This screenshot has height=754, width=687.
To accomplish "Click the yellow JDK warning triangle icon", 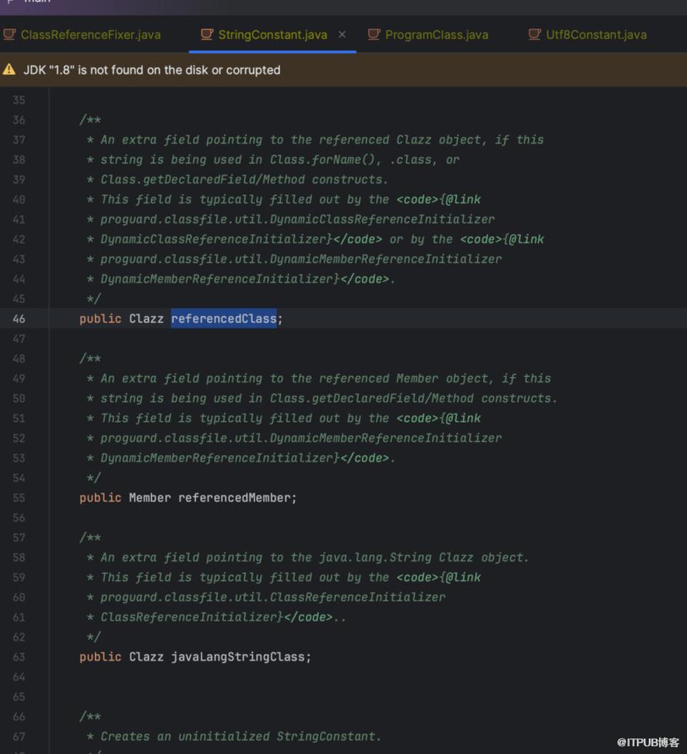I will pyautogui.click(x=9, y=70).
